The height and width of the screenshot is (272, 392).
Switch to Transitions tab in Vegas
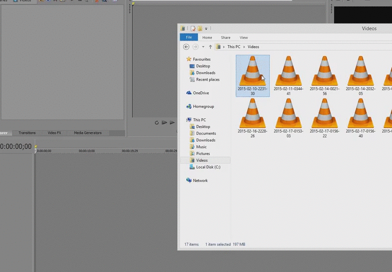coord(27,133)
